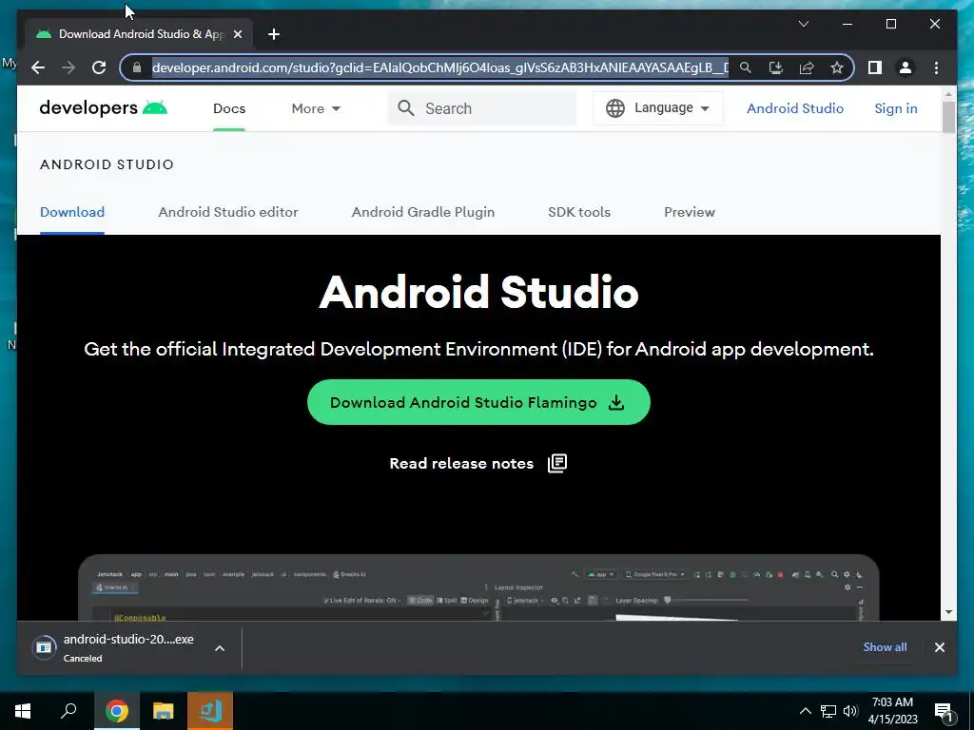Viewport: 974px width, 730px height.
Task: Open Chrome profile avatar
Action: [906, 67]
